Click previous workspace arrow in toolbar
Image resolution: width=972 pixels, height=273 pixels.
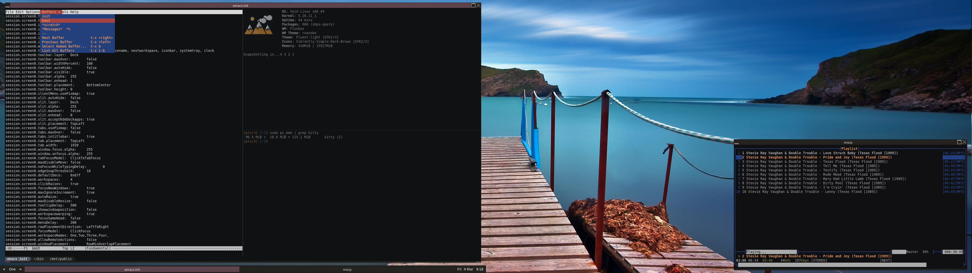pyautogui.click(x=4, y=269)
